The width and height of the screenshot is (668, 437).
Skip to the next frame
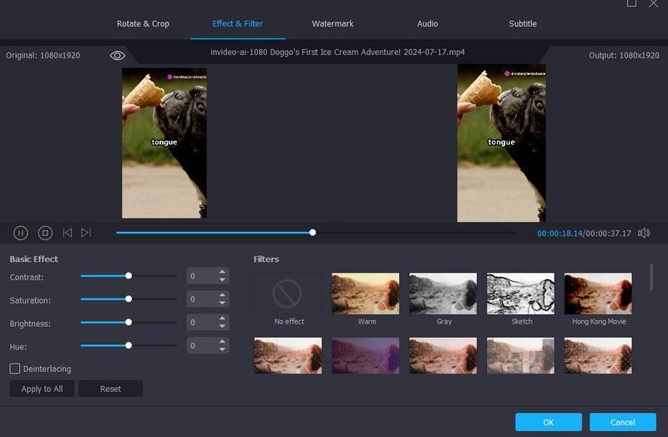[87, 234]
